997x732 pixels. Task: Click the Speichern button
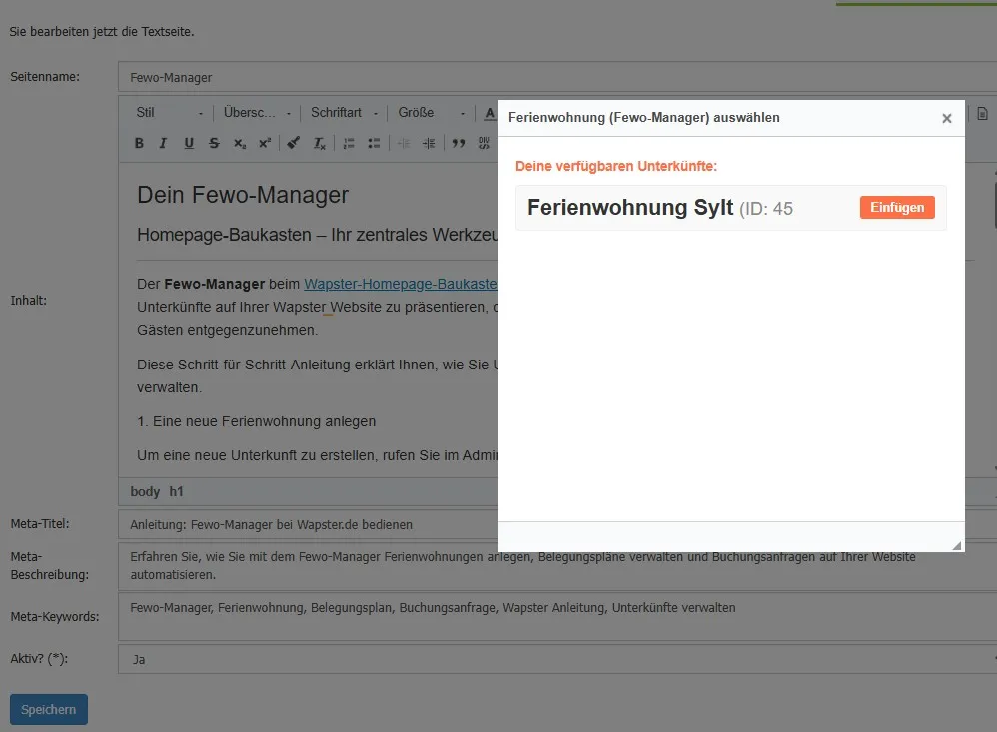coord(49,709)
